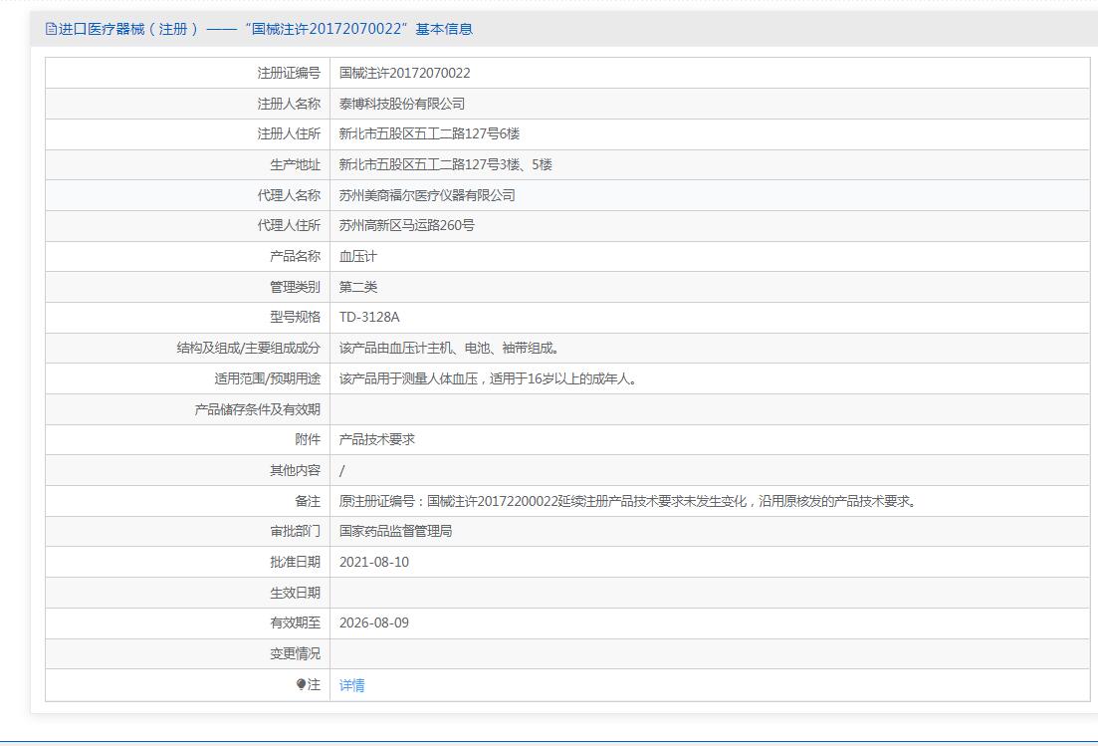Click the slash value in 其他内容 row

pos(341,471)
